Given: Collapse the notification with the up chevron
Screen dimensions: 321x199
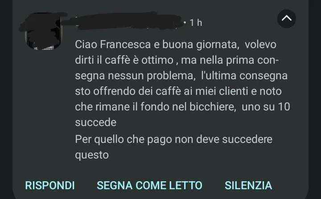Looking at the screenshot, I should point(286,19).
